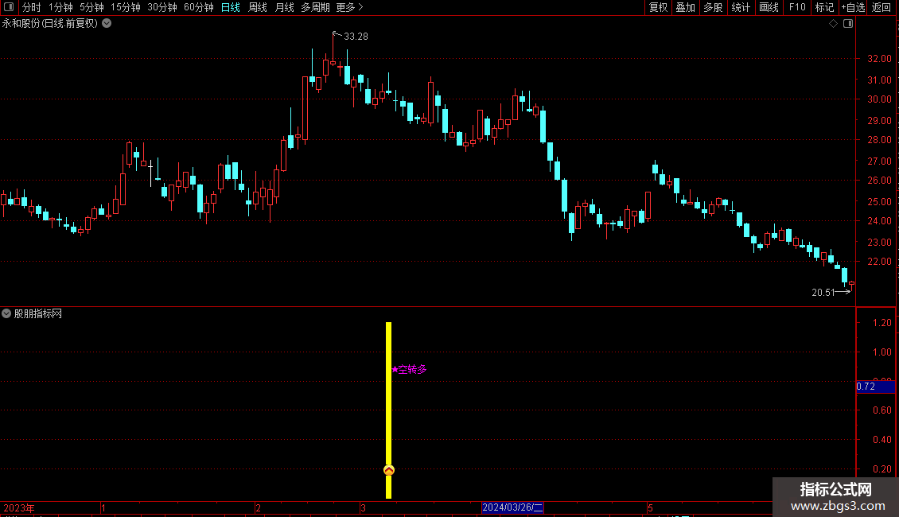Click the 24.00 price axis label
This screenshot has width=899, height=517.
879,220
